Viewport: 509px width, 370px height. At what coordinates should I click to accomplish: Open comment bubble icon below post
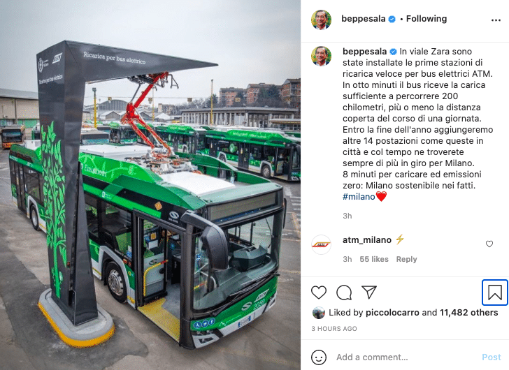point(344,293)
